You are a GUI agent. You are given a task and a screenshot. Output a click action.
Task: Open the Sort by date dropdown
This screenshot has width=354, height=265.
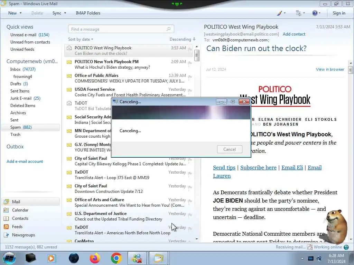80,39
